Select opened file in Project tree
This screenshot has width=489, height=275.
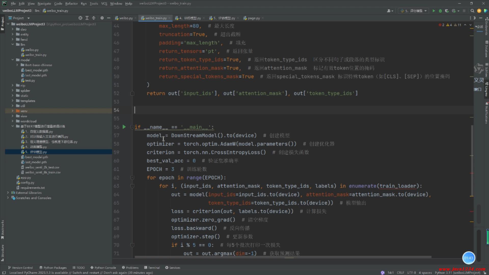click(x=80, y=18)
